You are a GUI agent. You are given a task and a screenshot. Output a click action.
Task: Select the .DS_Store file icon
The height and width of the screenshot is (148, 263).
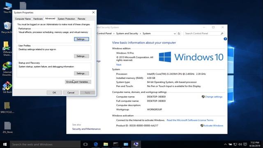point(7,127)
